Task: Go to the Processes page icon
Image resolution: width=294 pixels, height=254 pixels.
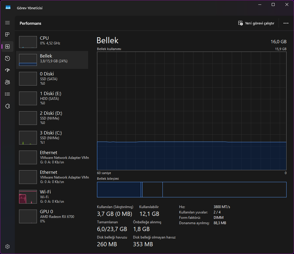Action: point(7,34)
